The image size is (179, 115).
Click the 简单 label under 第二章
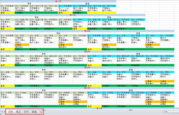click(36, 17)
